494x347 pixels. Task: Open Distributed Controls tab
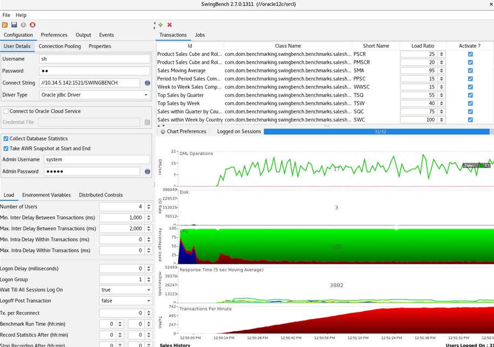(x=101, y=195)
